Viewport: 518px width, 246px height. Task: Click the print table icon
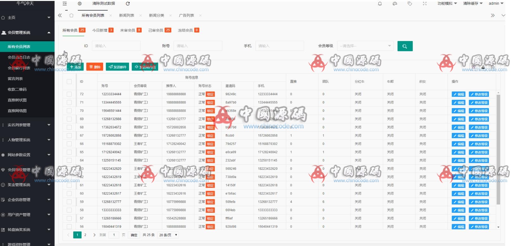click(493, 67)
